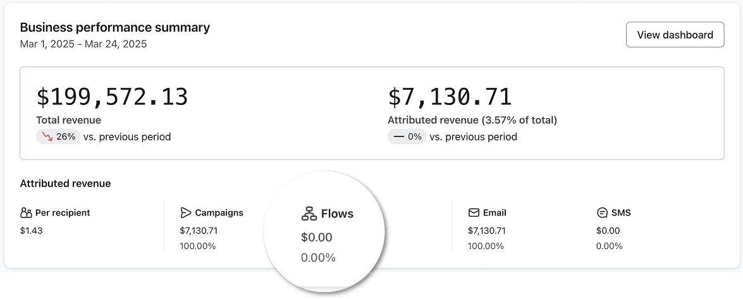
Task: Click the 26% change badge
Action: pos(58,137)
